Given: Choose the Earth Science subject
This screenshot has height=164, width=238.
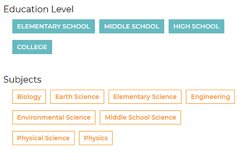Looking at the screenshot, I should tap(77, 97).
